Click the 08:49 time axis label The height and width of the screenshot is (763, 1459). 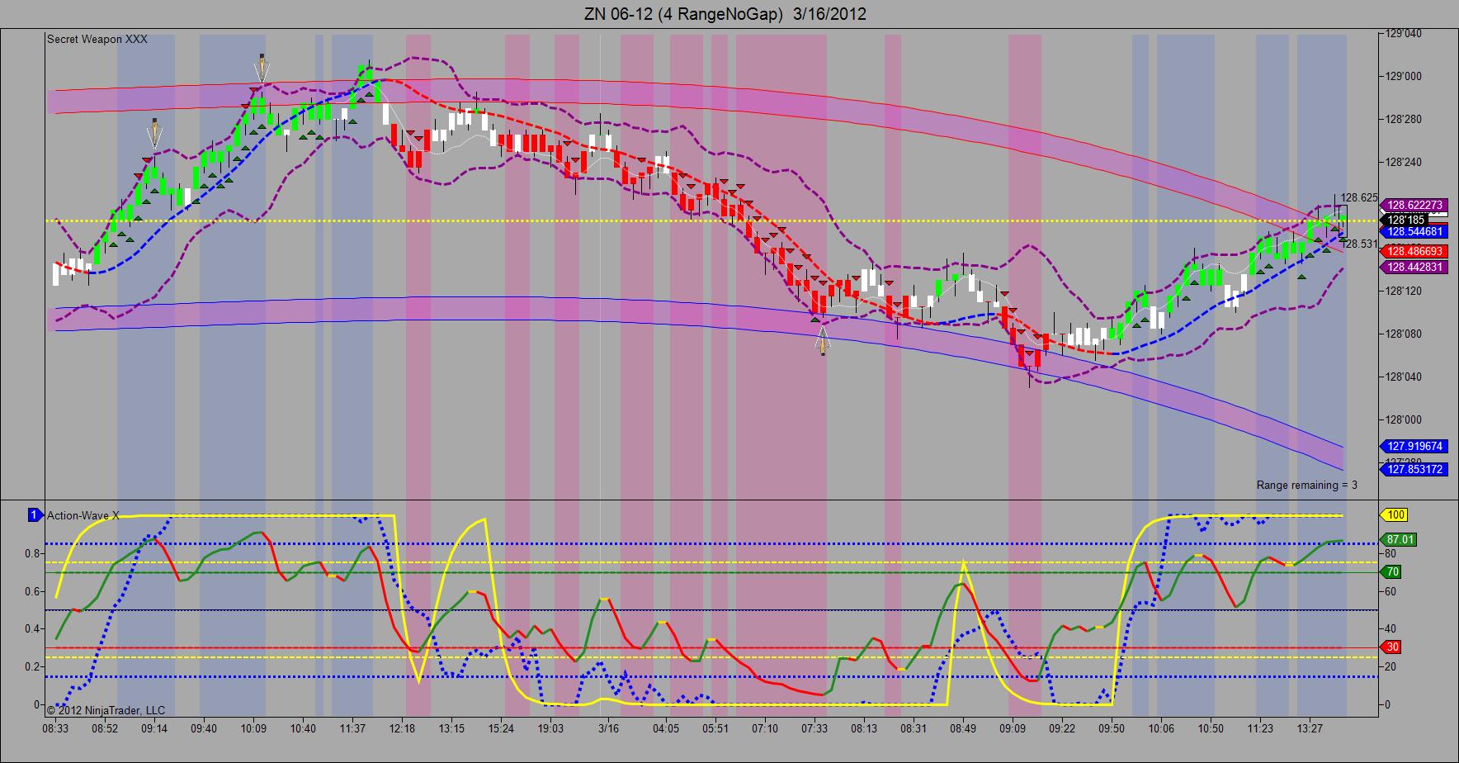click(x=963, y=729)
